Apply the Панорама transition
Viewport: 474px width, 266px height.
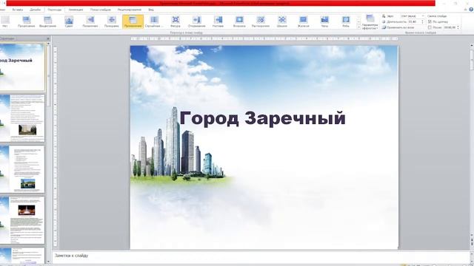[x=112, y=21]
